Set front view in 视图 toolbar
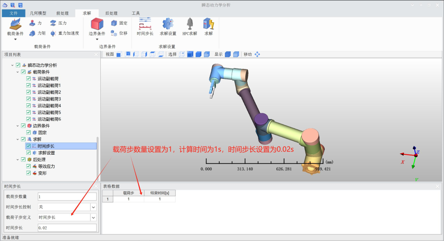This screenshot has height=241, width=444. pyautogui.click(x=119, y=54)
